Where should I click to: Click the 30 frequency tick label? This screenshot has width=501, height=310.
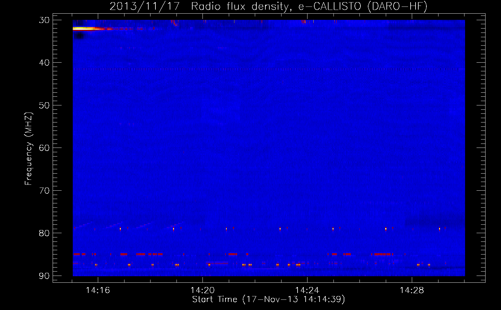click(44, 20)
